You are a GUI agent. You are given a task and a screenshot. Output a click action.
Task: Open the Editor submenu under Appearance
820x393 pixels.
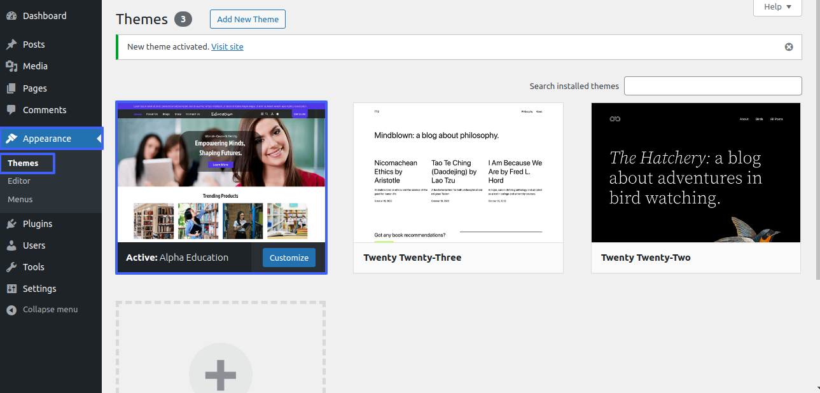tap(19, 181)
